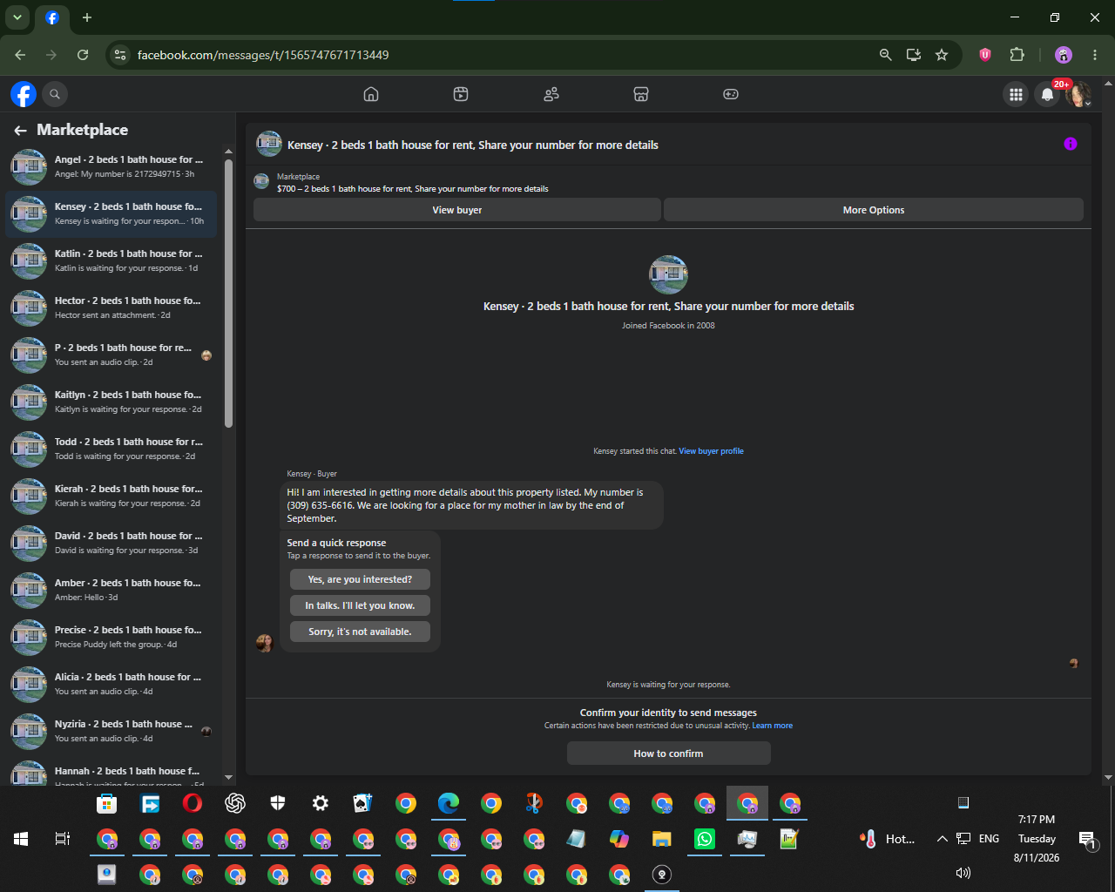Open the account profile picture menu
The height and width of the screenshot is (892, 1115).
coord(1078,94)
